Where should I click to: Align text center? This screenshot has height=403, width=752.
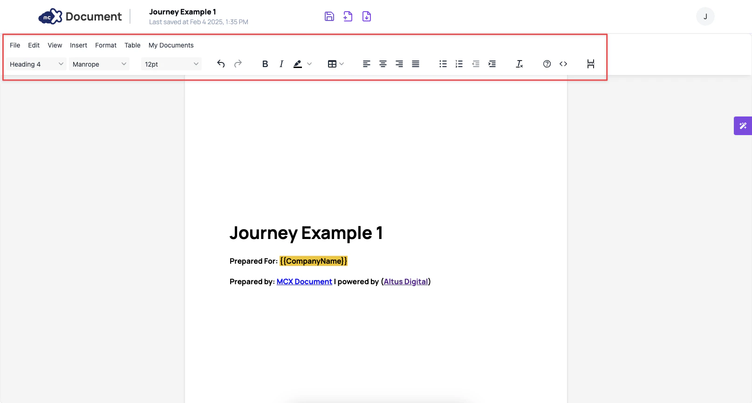pos(383,64)
